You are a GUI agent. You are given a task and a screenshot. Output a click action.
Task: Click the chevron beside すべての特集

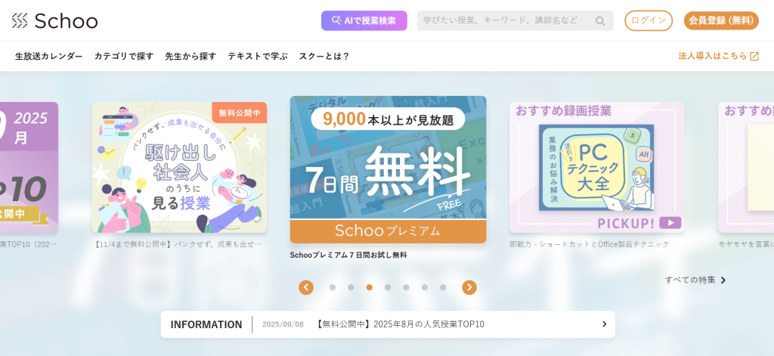(x=723, y=280)
